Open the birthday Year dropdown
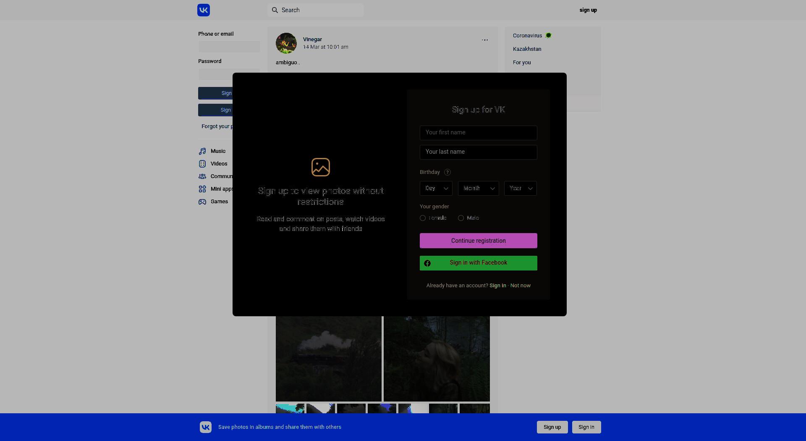 tap(521, 189)
